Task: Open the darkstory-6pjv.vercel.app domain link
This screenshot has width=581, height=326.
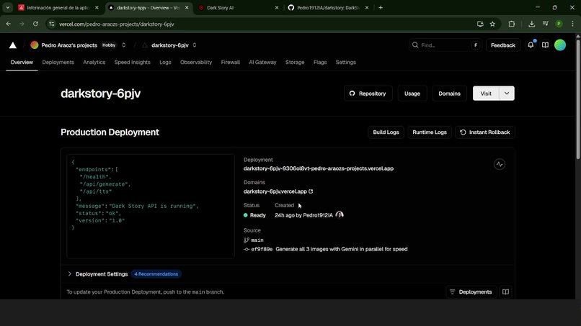Action: (275, 191)
